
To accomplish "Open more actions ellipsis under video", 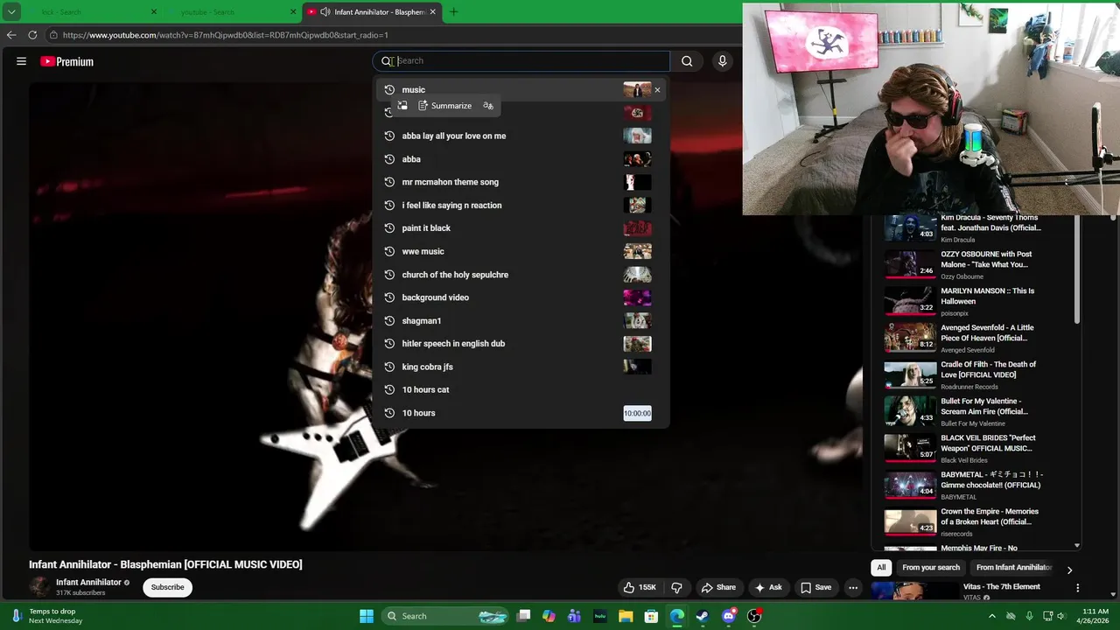I will pos(853,587).
